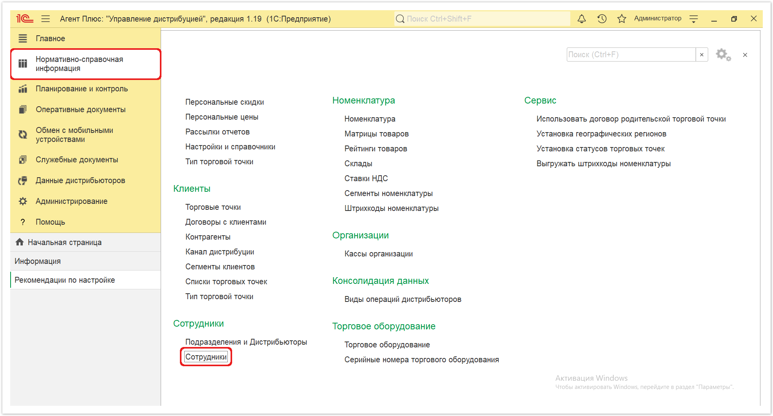Open history clock icon
The height and width of the screenshot is (416, 773).
click(x=602, y=18)
